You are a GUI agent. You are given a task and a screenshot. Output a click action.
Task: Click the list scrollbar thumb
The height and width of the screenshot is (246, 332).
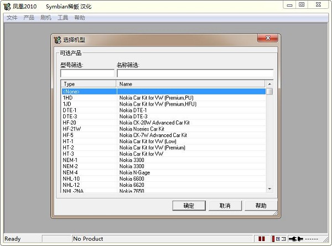269,92
